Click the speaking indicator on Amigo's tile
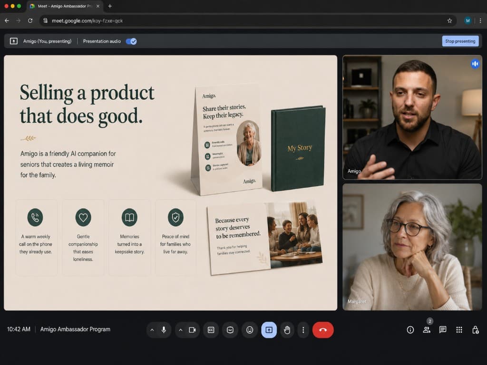The width and height of the screenshot is (487, 365). [475, 64]
